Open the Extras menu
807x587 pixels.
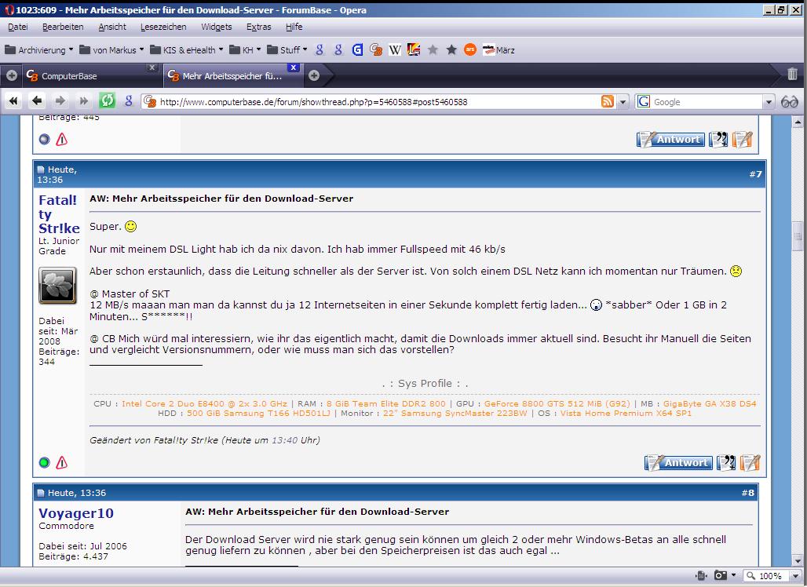point(258,27)
